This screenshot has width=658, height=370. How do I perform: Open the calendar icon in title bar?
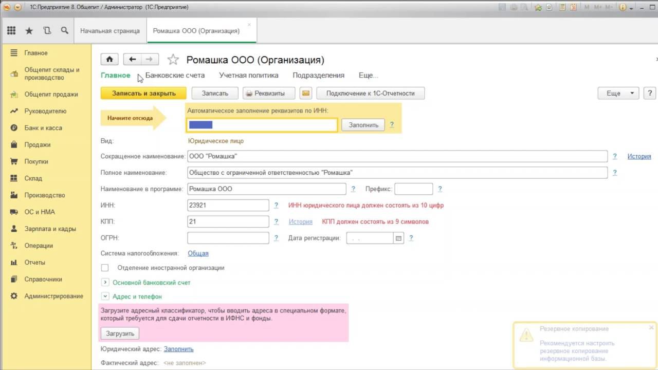point(575,7)
